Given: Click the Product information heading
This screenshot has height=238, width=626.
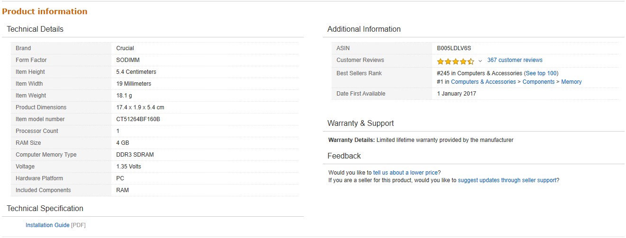Looking at the screenshot, I should 45,11.
